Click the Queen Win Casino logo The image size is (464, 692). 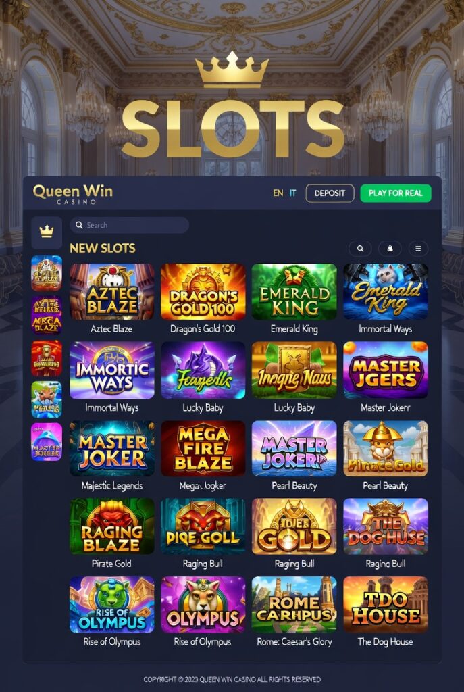73,194
